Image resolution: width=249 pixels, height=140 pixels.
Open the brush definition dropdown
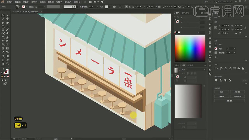[77, 7]
